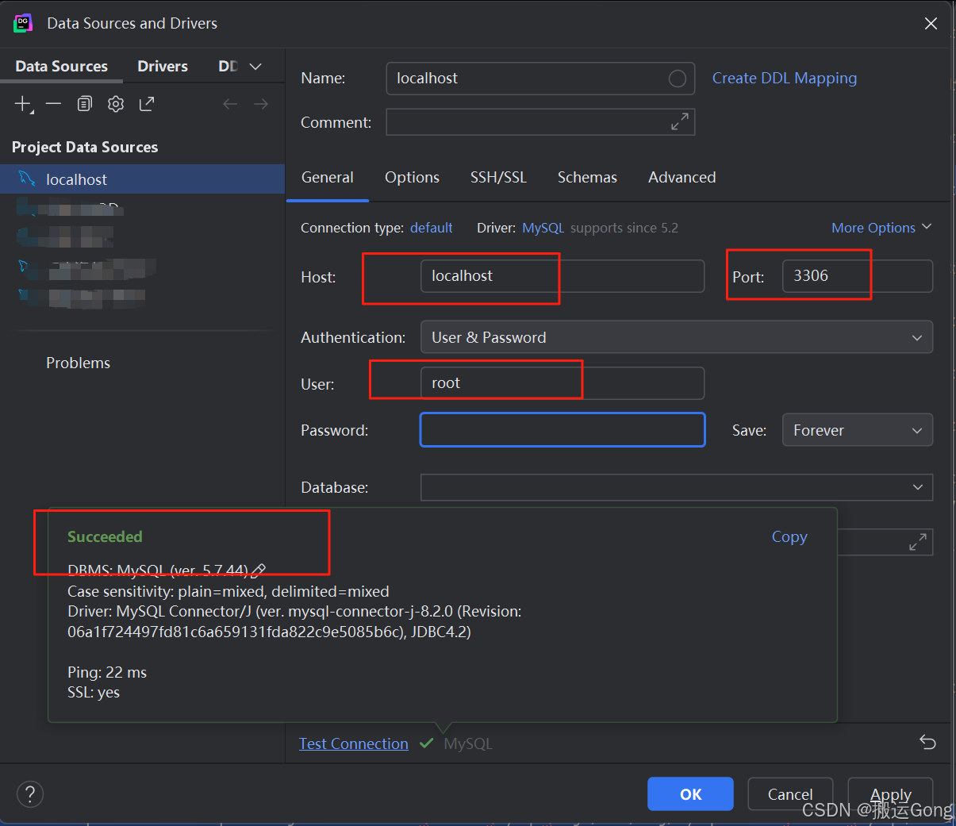Image resolution: width=956 pixels, height=826 pixels.
Task: Open the SSH/SSL tab
Action: (x=498, y=177)
